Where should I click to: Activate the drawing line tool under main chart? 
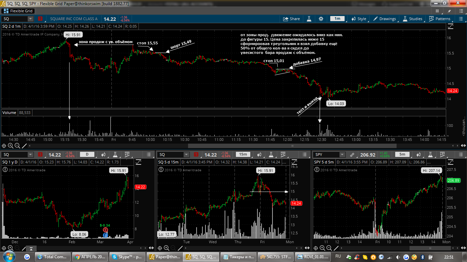click(24, 146)
